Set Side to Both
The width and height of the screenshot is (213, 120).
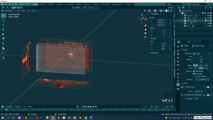[x=195, y=68]
